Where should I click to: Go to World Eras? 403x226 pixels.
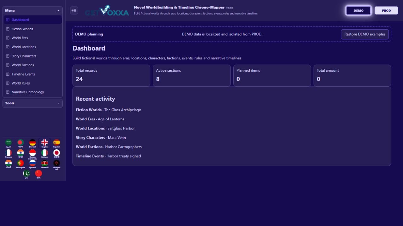point(32,38)
